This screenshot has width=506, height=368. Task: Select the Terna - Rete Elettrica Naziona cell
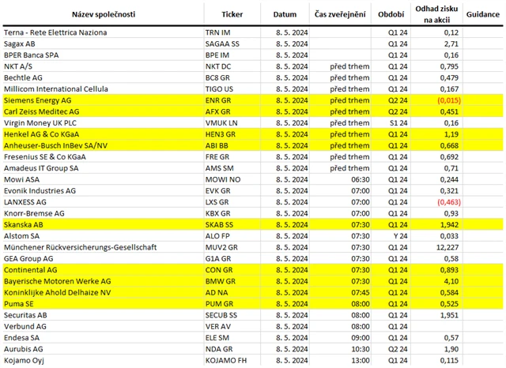point(101,33)
